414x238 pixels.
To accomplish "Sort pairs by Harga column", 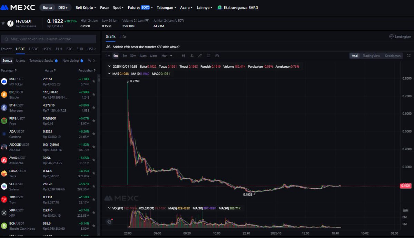I will pyautogui.click(x=50, y=70).
